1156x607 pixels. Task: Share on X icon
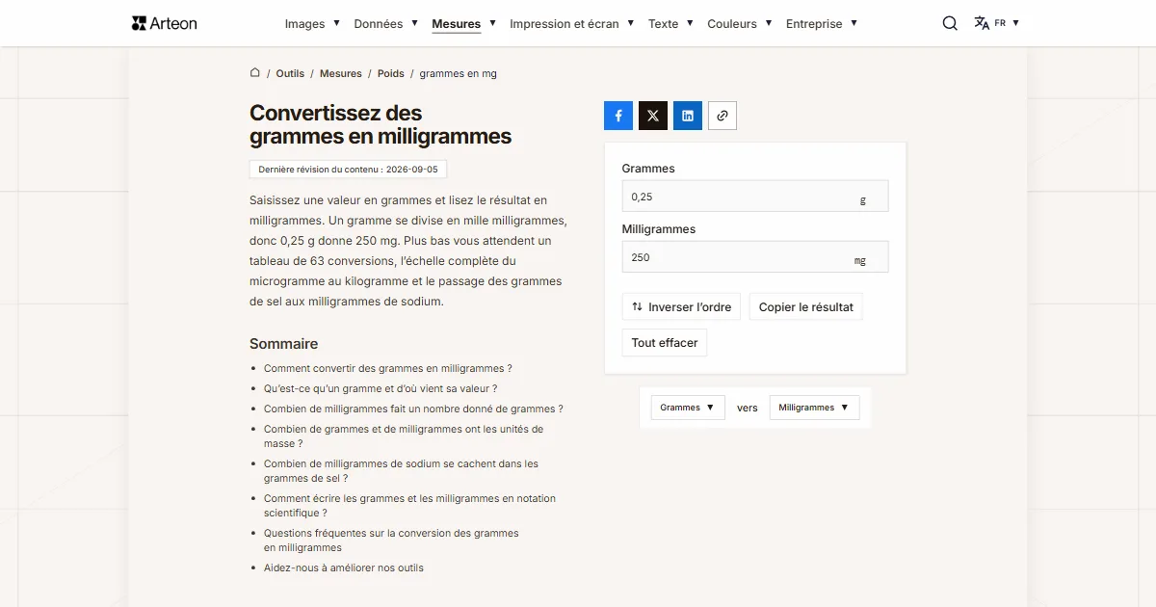[x=653, y=116]
